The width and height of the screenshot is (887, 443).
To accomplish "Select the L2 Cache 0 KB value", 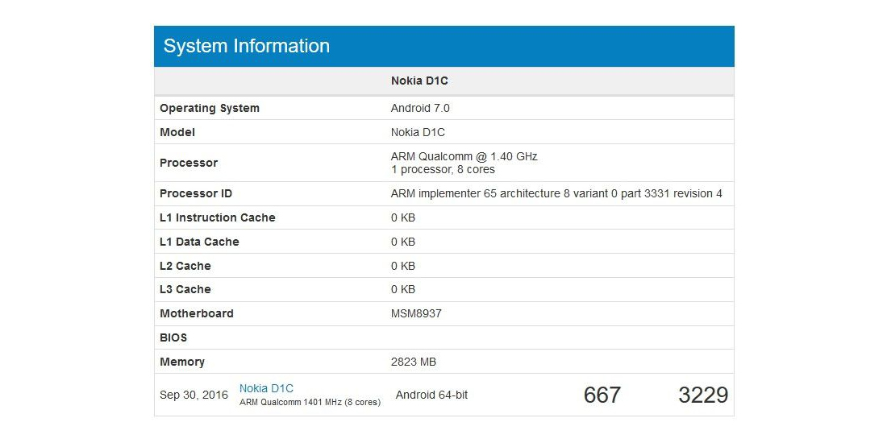I will pos(402,266).
